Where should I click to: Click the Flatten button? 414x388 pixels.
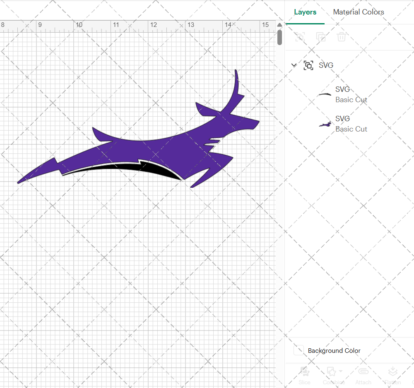[392, 375]
